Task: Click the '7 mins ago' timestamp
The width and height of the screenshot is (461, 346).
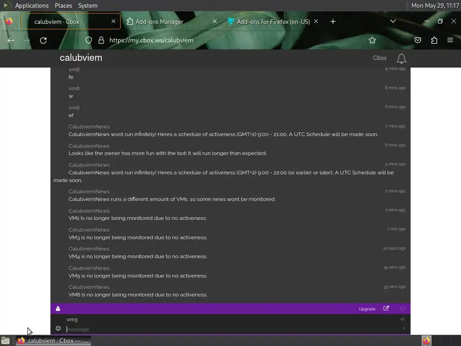Action: (x=395, y=126)
